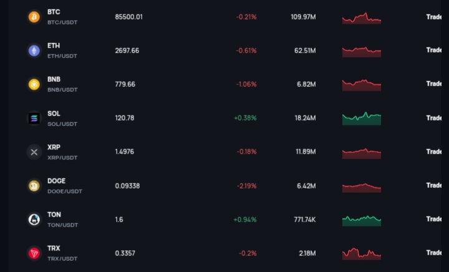This screenshot has height=272, width=449.
Task: Click Trade for the BTC row
Action: pos(433,17)
